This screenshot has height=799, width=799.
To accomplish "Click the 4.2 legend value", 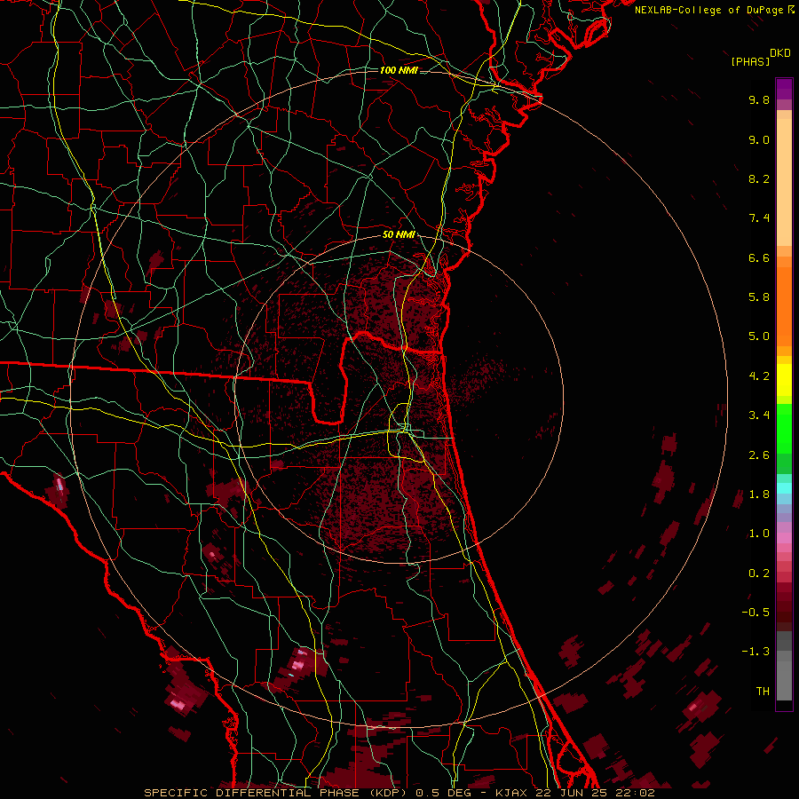I will coord(759,376).
